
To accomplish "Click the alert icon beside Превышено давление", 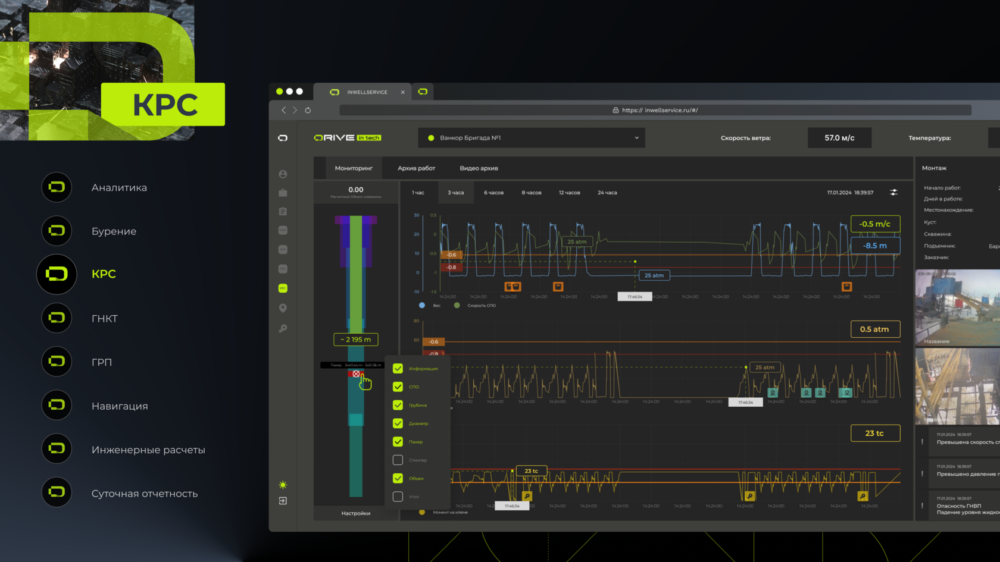I will coord(923,474).
